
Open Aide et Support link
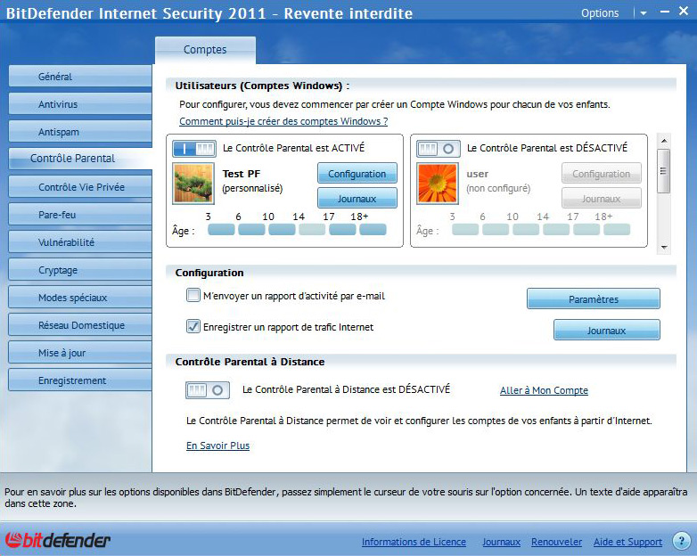tap(627, 542)
